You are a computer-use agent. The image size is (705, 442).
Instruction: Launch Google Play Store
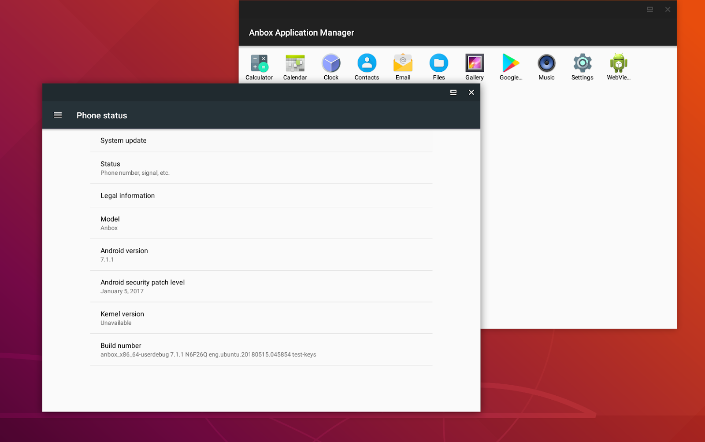click(510, 66)
